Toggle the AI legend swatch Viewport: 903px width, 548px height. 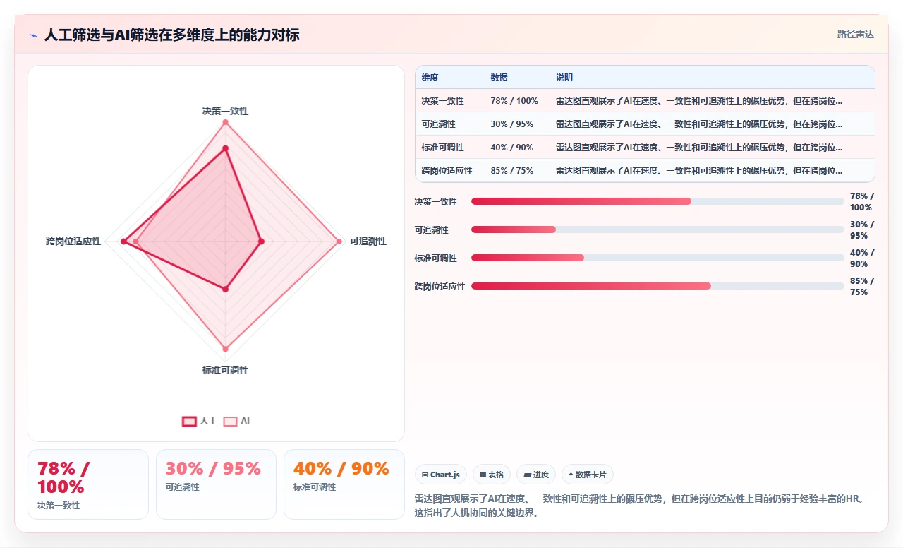pyautogui.click(x=230, y=421)
